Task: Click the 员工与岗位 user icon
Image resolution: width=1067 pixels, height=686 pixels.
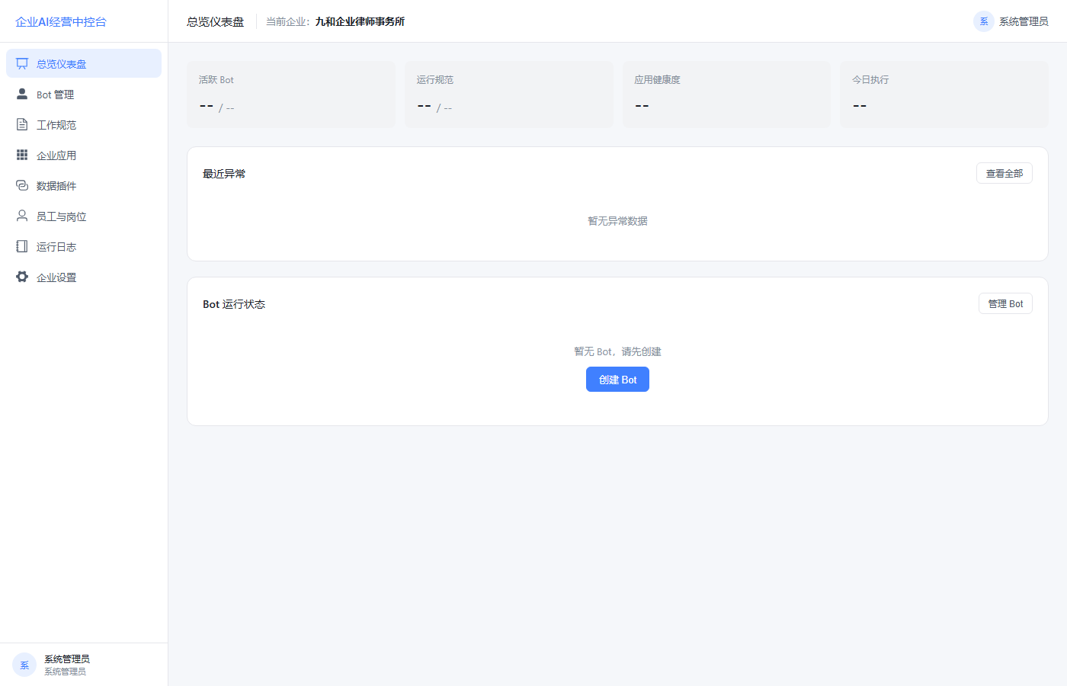Action: (22, 216)
